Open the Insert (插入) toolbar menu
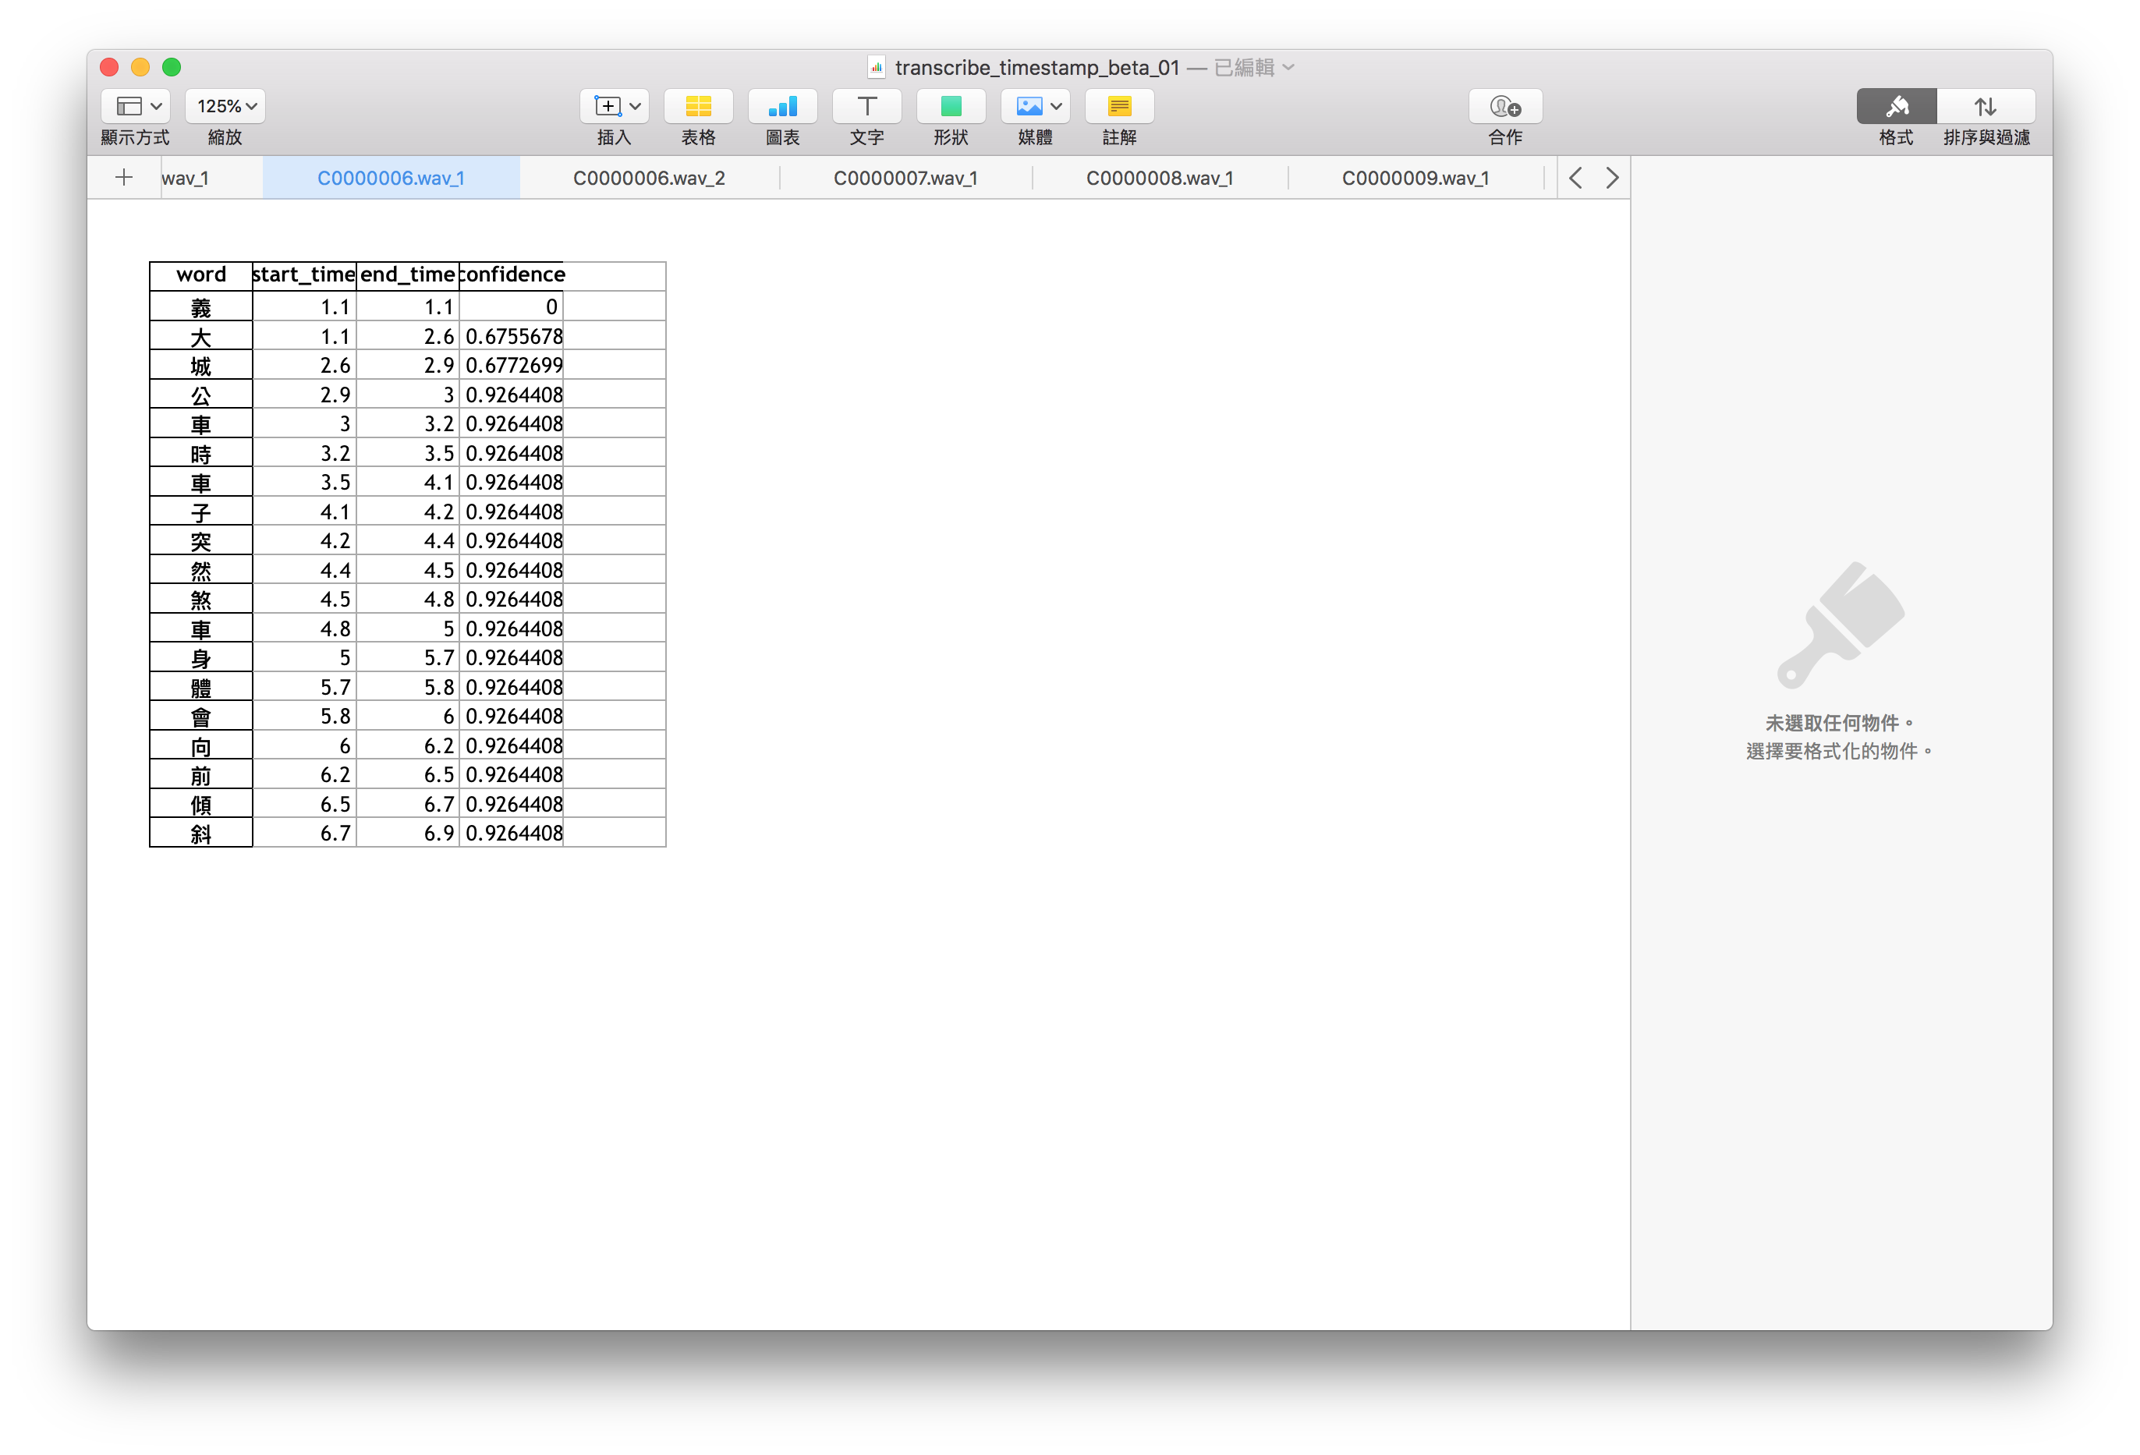 [x=615, y=106]
